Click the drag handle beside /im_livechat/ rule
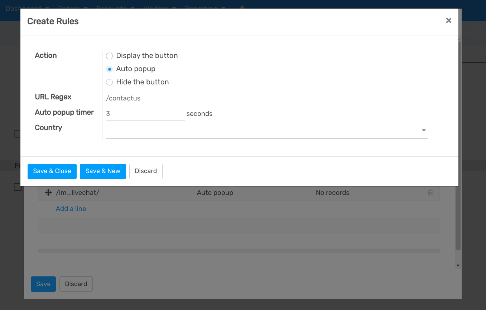This screenshot has height=310, width=486. pos(48,193)
